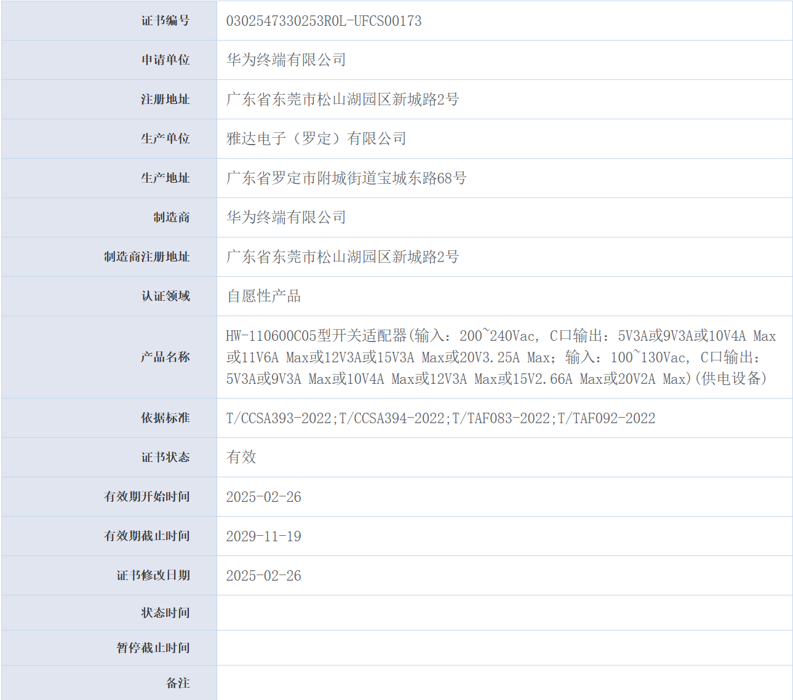Click the 备注 label
Viewport: 793px width, 700px height.
pyautogui.click(x=178, y=683)
